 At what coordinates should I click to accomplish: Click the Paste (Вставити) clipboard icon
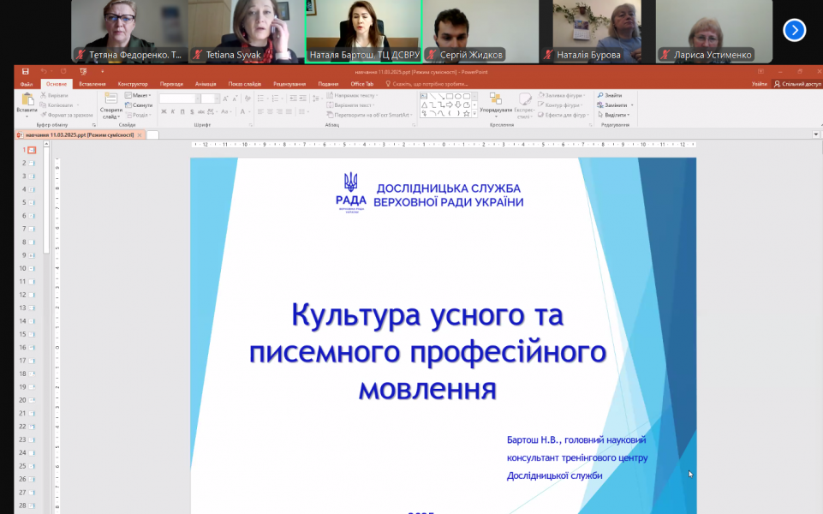point(27,99)
